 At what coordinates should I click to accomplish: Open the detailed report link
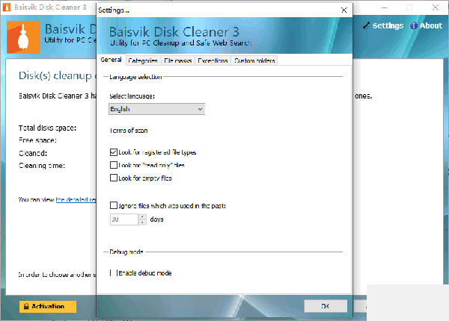click(76, 199)
